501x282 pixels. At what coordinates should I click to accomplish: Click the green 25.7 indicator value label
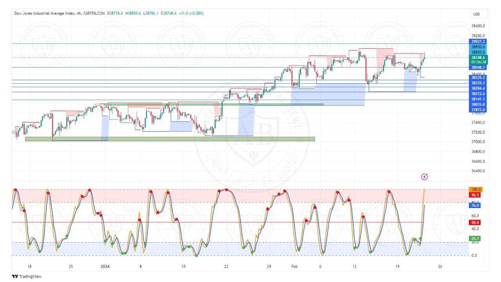(x=475, y=239)
